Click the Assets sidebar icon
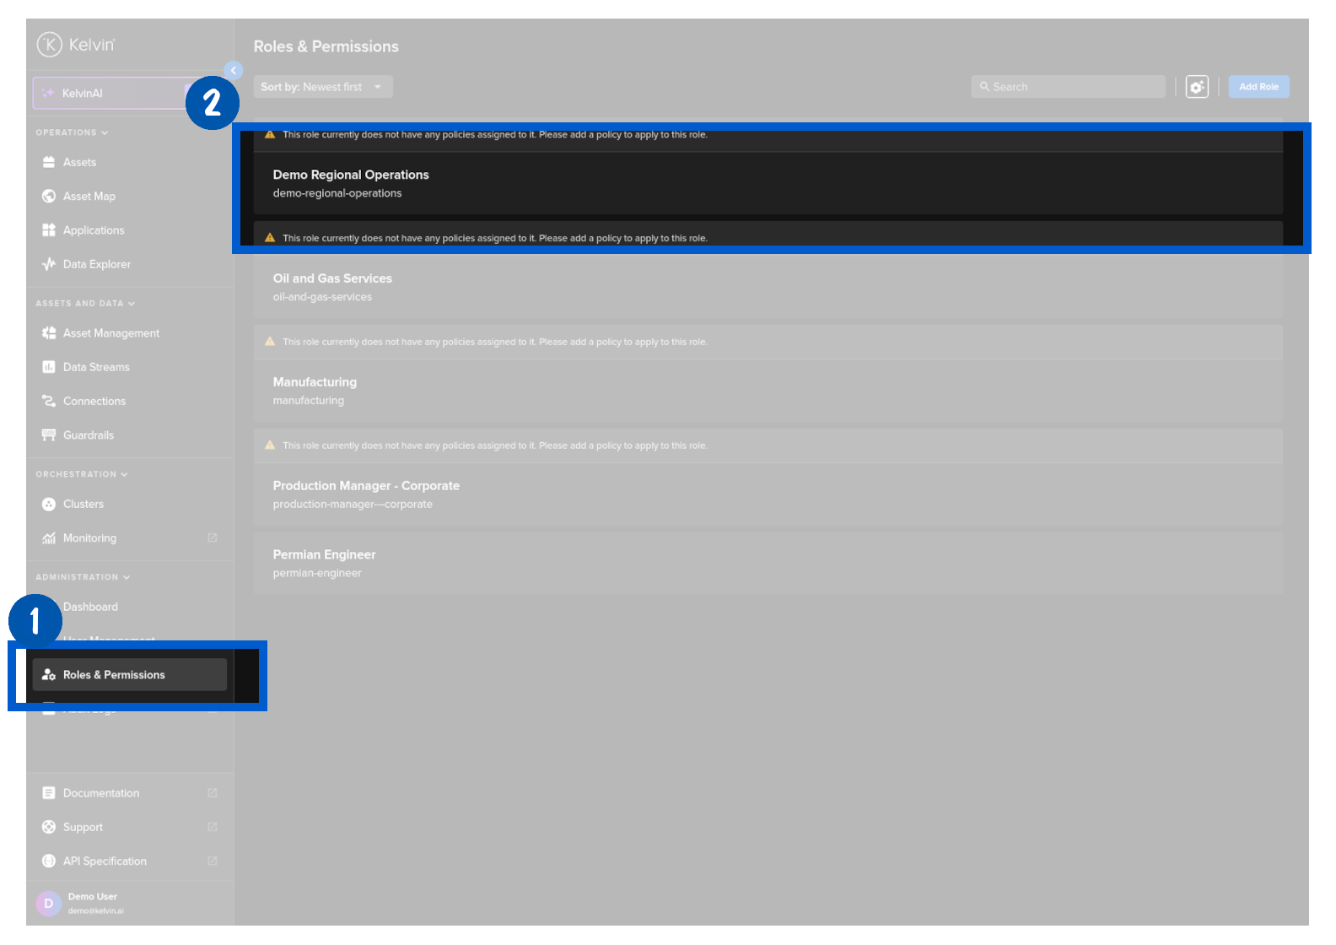Image resolution: width=1336 pixels, height=945 pixels. [x=49, y=162]
